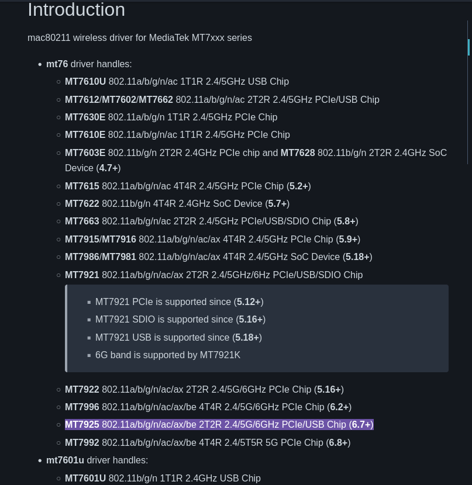Click the mt7601u driver handles bullet
The width and height of the screenshot is (472, 485).
click(x=97, y=460)
